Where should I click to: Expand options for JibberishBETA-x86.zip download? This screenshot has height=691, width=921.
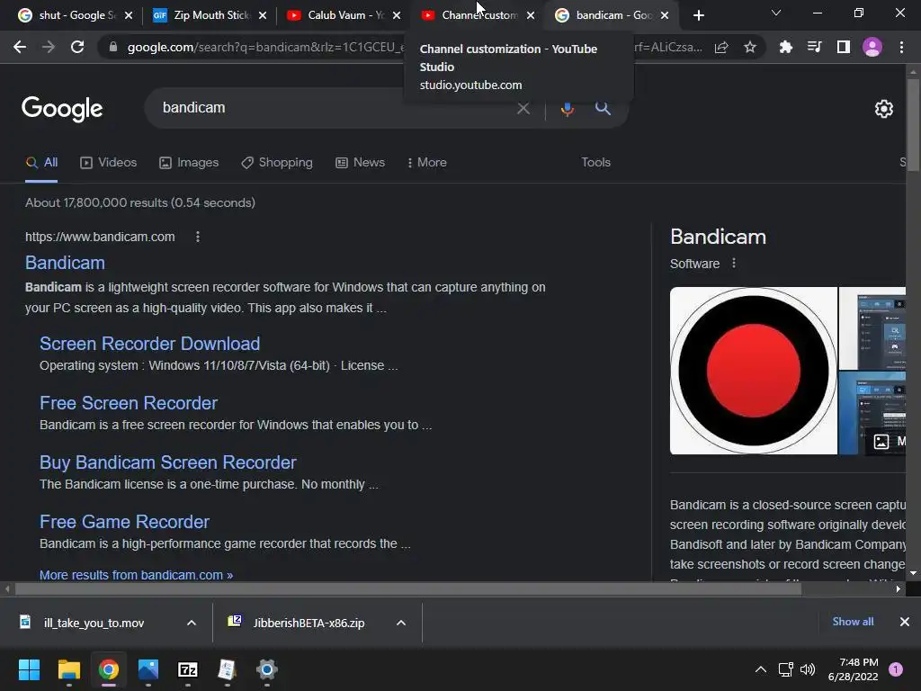[x=401, y=623]
